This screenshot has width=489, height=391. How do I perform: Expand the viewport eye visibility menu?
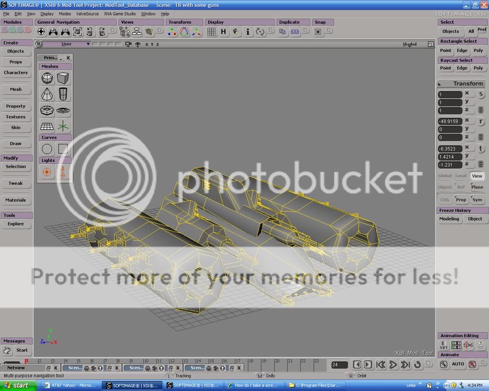138,44
